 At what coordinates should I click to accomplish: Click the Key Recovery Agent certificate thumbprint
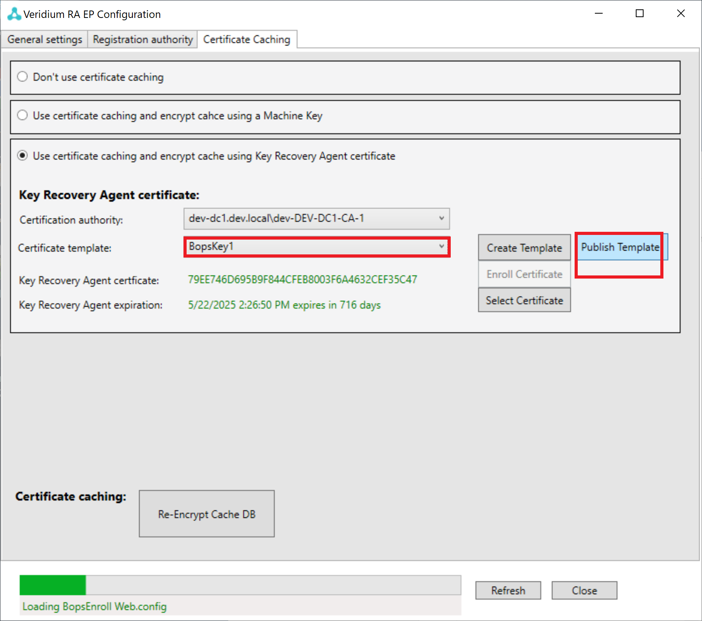click(302, 280)
